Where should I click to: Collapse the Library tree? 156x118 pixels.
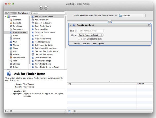tap(6, 17)
